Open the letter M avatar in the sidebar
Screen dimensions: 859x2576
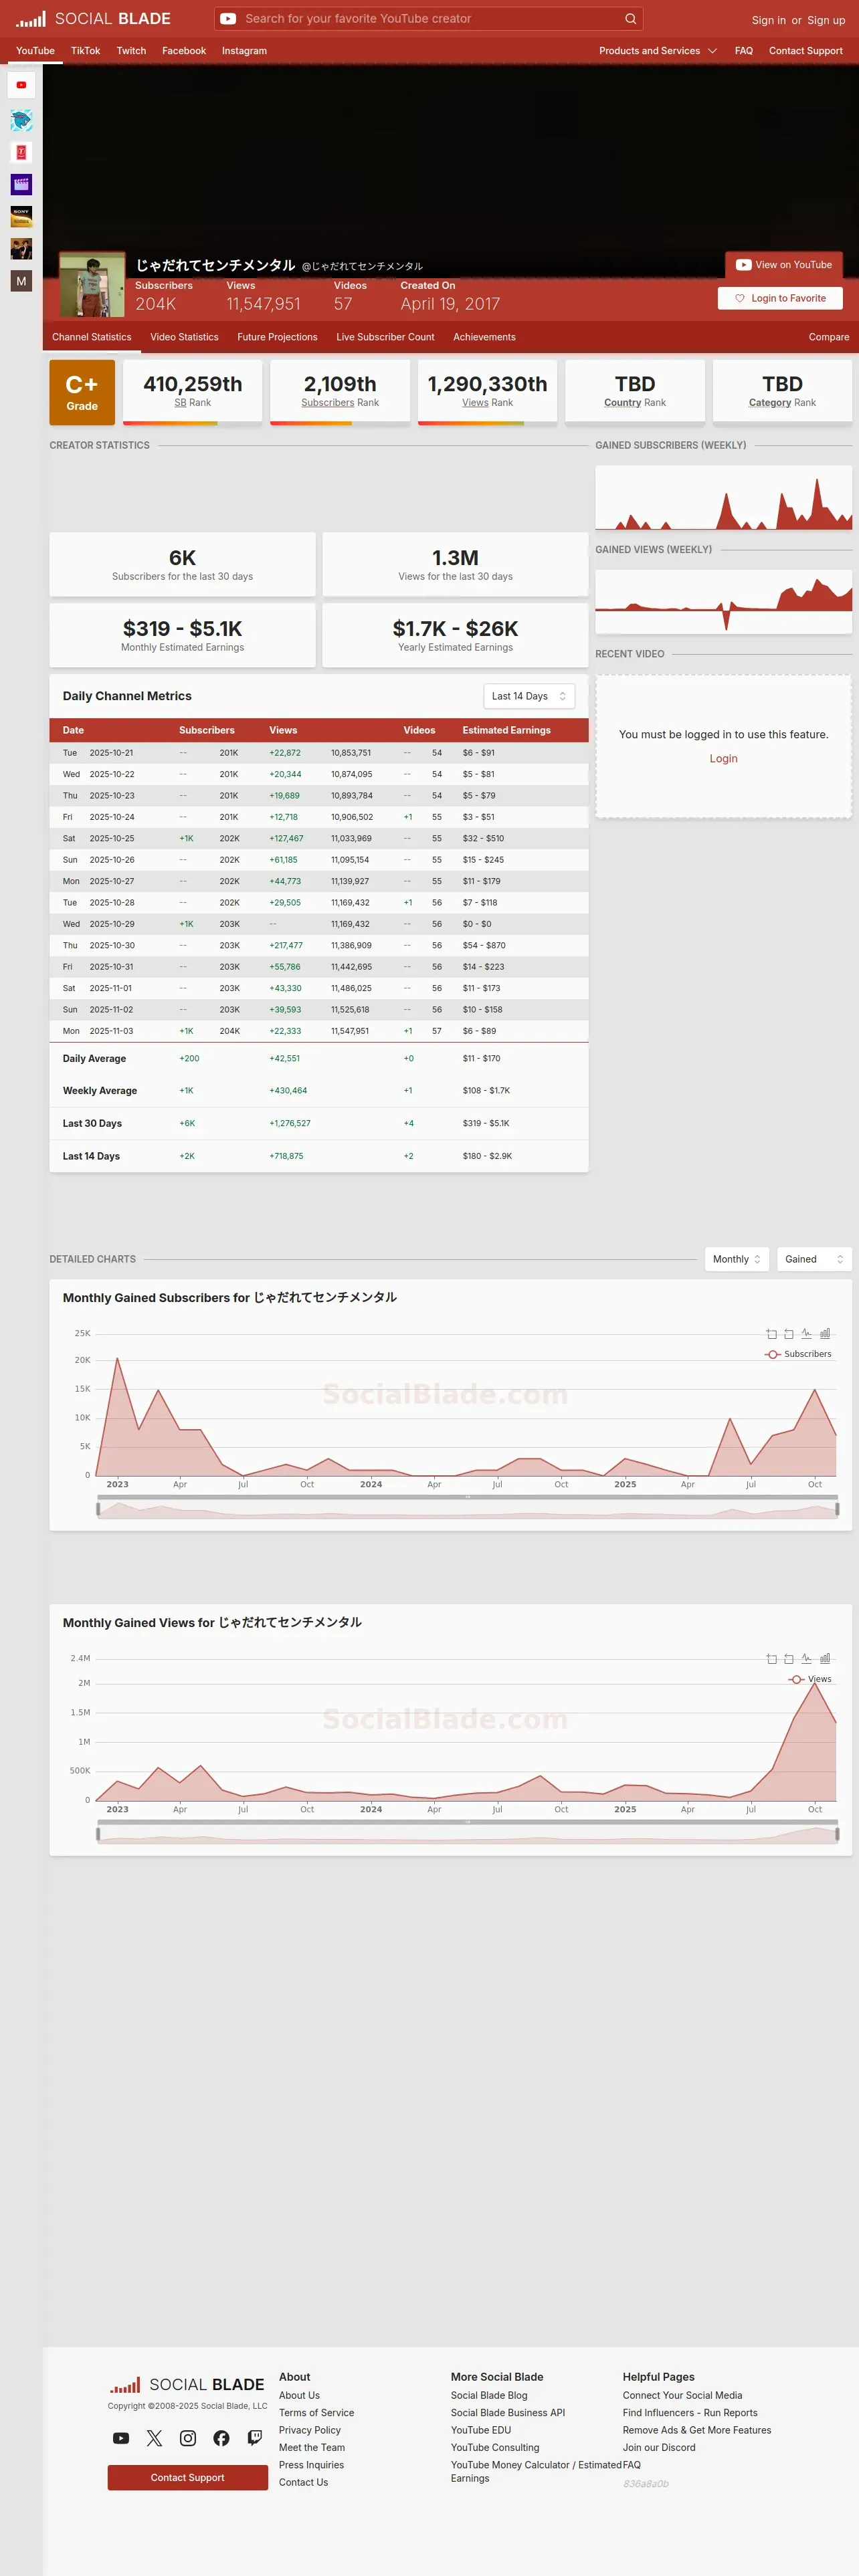[x=21, y=281]
